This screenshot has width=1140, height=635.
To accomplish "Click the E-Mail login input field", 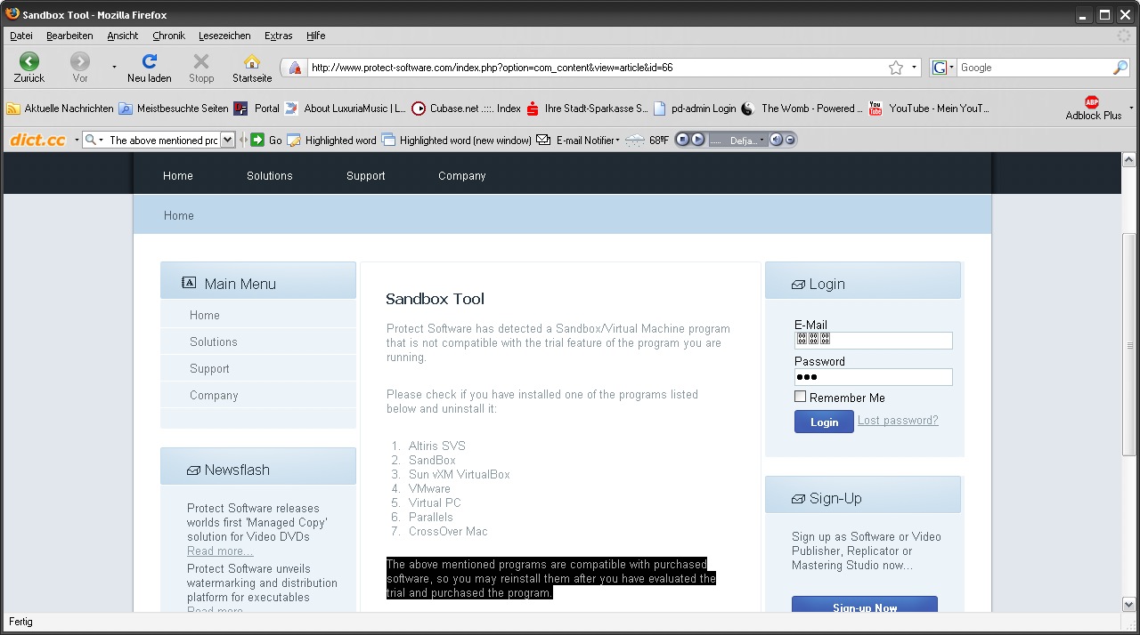I will (x=874, y=341).
